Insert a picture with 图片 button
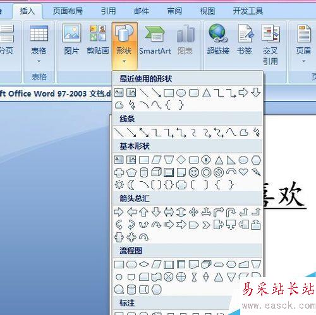Image resolution: width=316 pixels, height=315 pixels. 71,40
